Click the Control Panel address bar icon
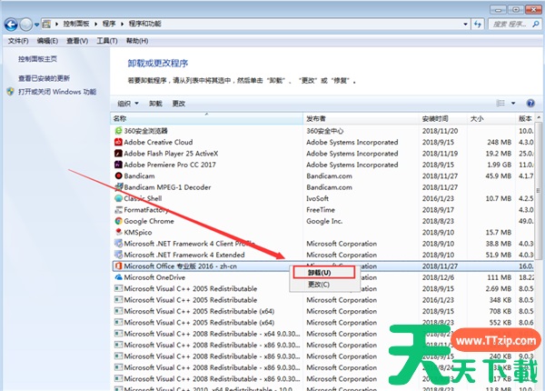 coord(46,24)
